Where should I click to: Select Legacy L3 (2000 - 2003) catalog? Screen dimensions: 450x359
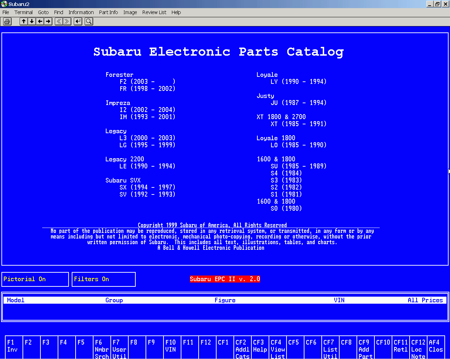147,138
